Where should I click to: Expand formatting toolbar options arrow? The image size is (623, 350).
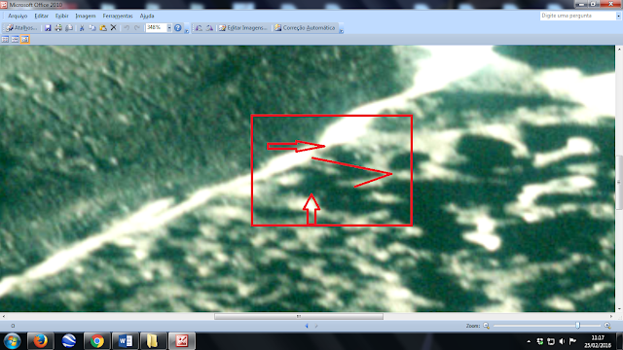[x=341, y=28]
